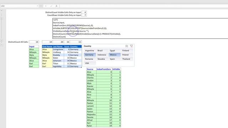Select Thailand in Country slicer
Screen dimensions: 228x128
(127, 59)
